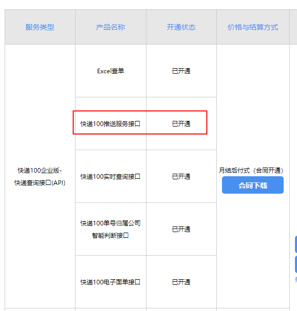Image resolution: width=297 pixels, height=311 pixels.
Task: Select the 产品名称 column header
Action: pyautogui.click(x=110, y=27)
